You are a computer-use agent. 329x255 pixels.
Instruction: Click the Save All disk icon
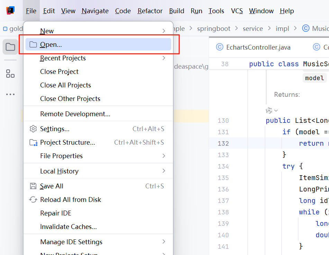33,186
